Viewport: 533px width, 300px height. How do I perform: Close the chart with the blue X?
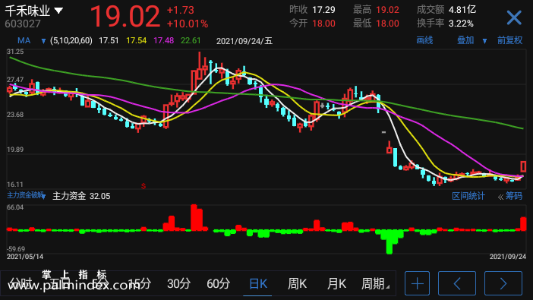click(513, 17)
